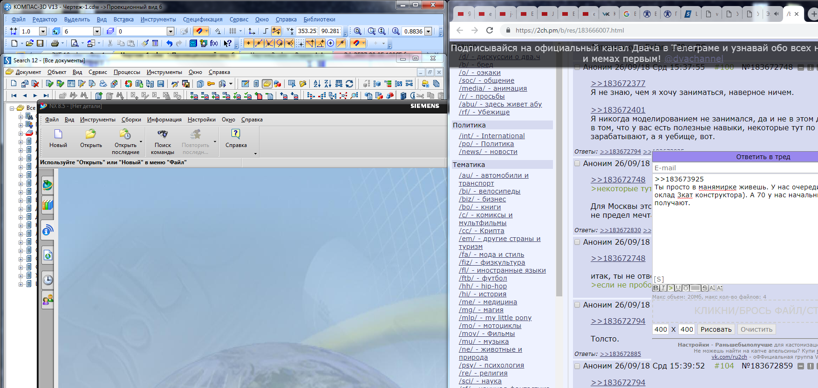Collapse Все root node in Search tree
818x388 pixels.
point(12,108)
